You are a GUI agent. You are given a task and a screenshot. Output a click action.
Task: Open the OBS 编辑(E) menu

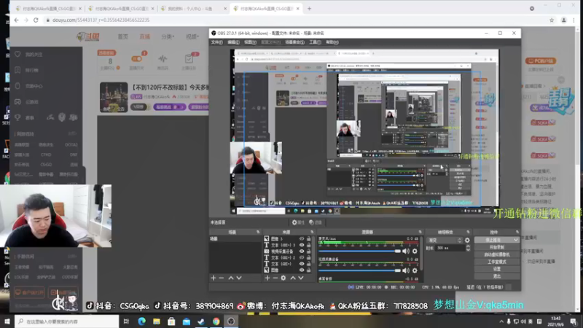pos(233,42)
